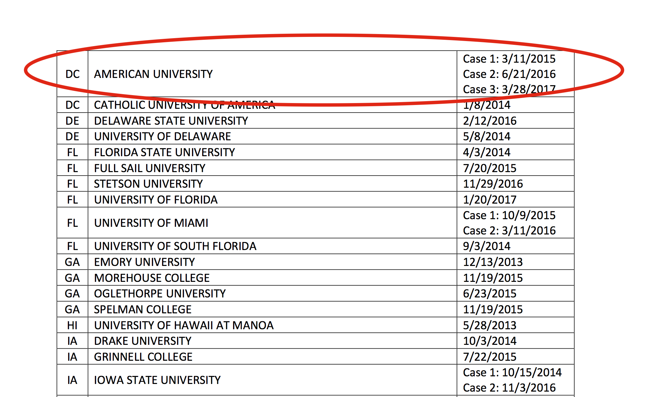
Task: Select UNIVERSITY OF SOUTH FLORIDA row text
Action: click(175, 246)
